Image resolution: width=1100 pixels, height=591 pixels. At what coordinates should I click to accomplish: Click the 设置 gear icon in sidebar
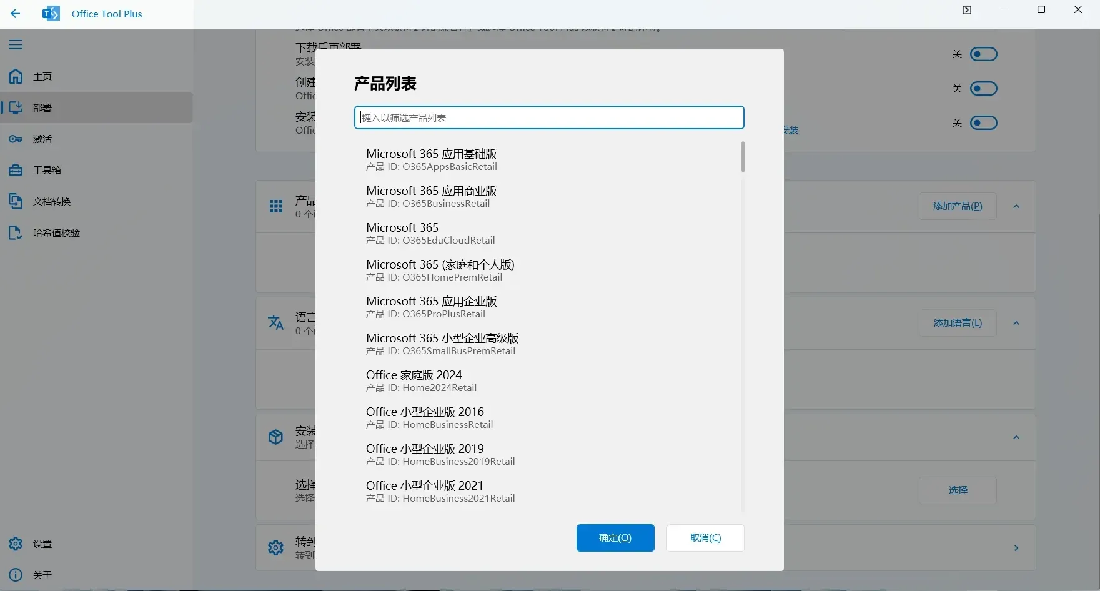[x=16, y=544]
